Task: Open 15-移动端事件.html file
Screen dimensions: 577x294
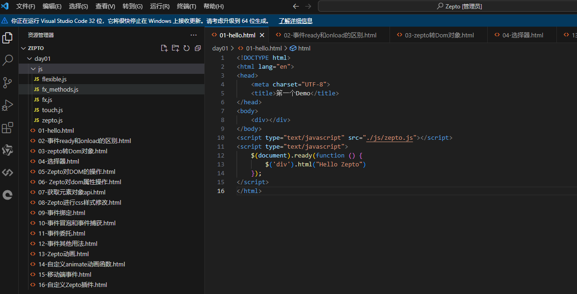Action: (x=111, y=274)
